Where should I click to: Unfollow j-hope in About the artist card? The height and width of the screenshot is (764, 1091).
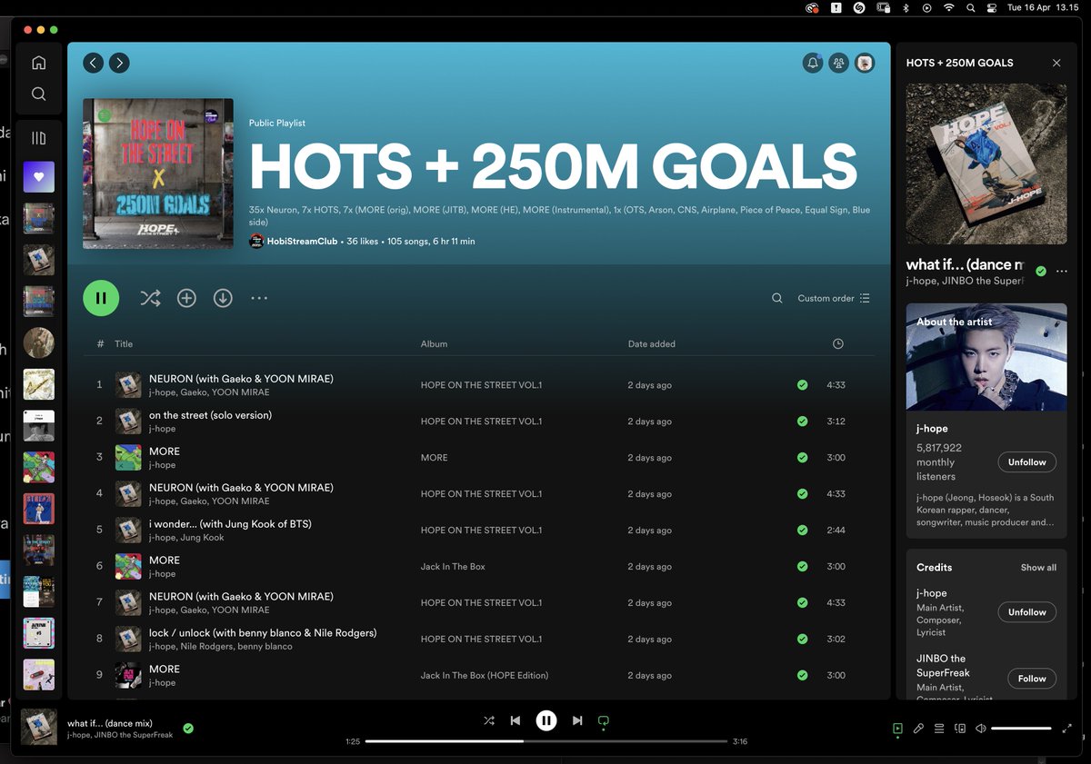[x=1027, y=462]
